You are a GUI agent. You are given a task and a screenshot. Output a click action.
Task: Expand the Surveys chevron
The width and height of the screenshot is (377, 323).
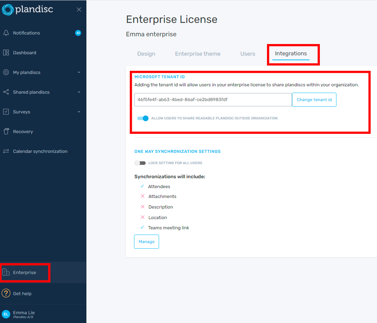[x=79, y=112]
